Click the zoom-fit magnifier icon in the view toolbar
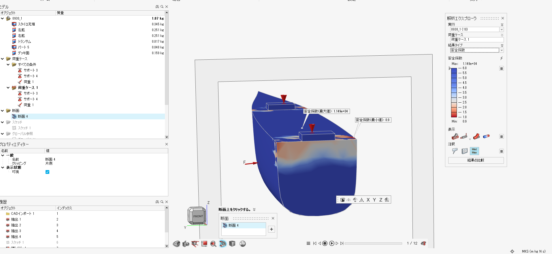 (x=213, y=244)
